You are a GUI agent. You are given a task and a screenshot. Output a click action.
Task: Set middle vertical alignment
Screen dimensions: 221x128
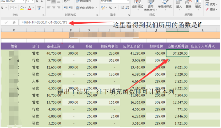click(54, 2)
